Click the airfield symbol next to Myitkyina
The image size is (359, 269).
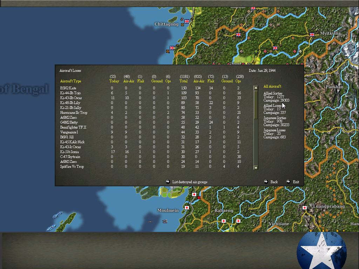pos(317,33)
